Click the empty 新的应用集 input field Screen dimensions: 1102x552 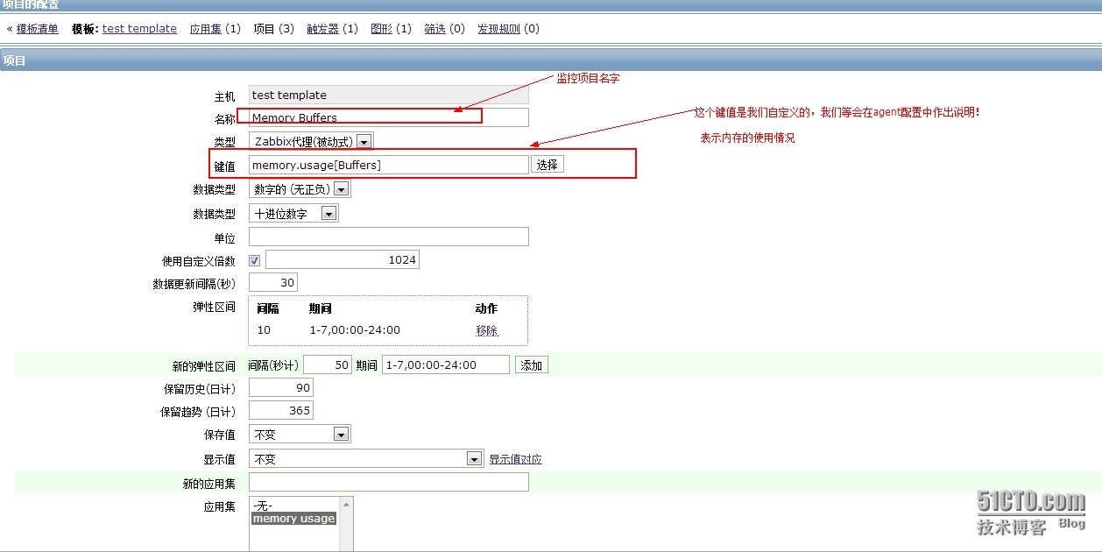[x=389, y=482]
